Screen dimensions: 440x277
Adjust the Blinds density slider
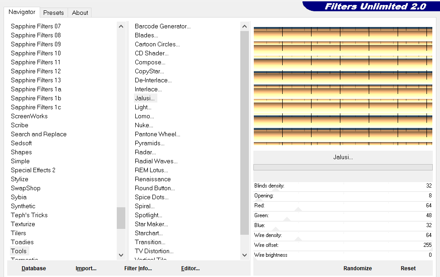(343, 186)
